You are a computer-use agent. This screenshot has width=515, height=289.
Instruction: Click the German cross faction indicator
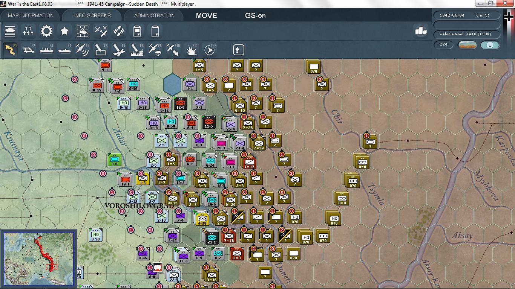509,17
